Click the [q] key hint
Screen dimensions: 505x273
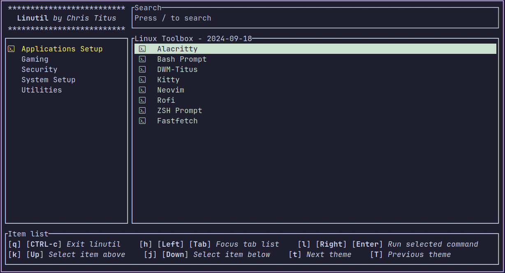pyautogui.click(x=15, y=244)
